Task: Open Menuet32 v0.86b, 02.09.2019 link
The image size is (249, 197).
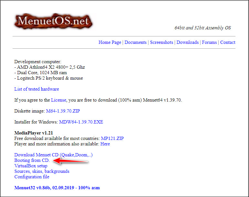Action: tap(57, 188)
